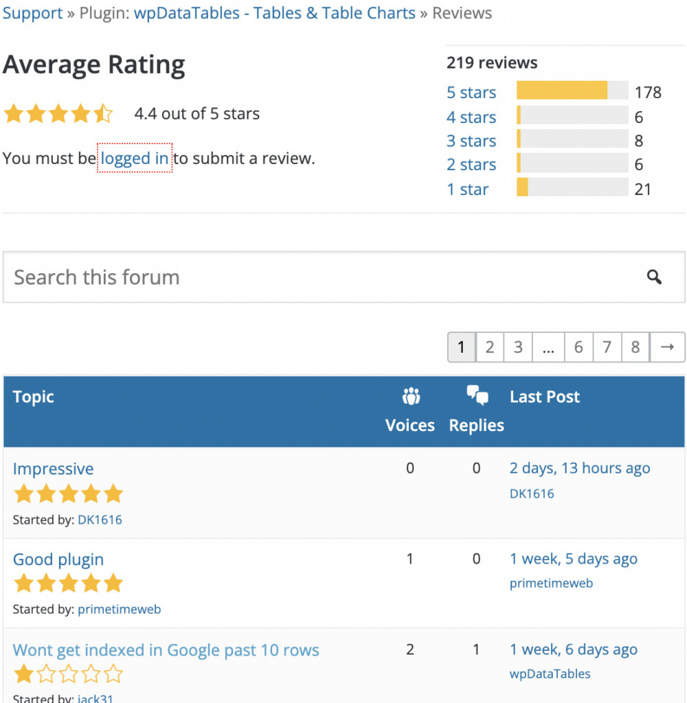Filter reviews by "5 stars"
The image size is (687, 703).
click(471, 92)
